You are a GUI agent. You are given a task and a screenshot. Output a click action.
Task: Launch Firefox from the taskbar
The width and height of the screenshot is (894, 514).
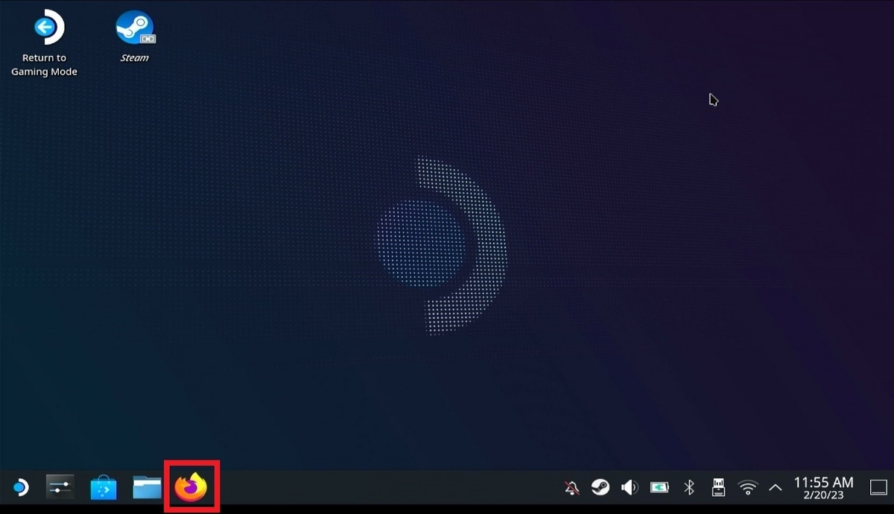click(191, 487)
